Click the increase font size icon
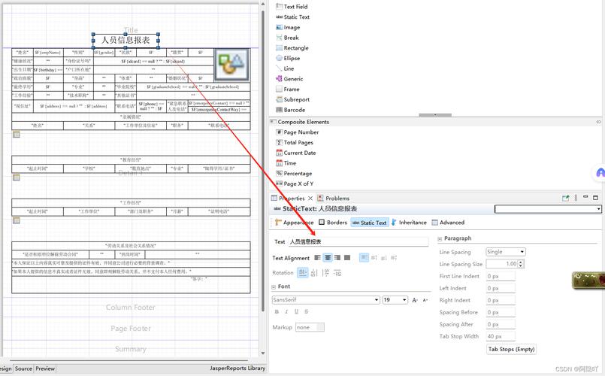This screenshot has height=376, width=605. [415, 300]
